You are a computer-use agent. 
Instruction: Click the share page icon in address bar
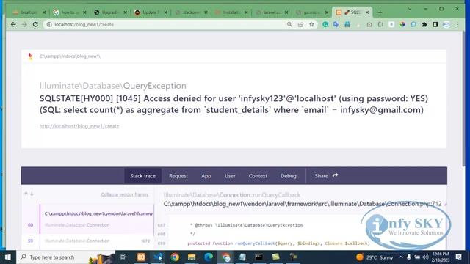300,24
